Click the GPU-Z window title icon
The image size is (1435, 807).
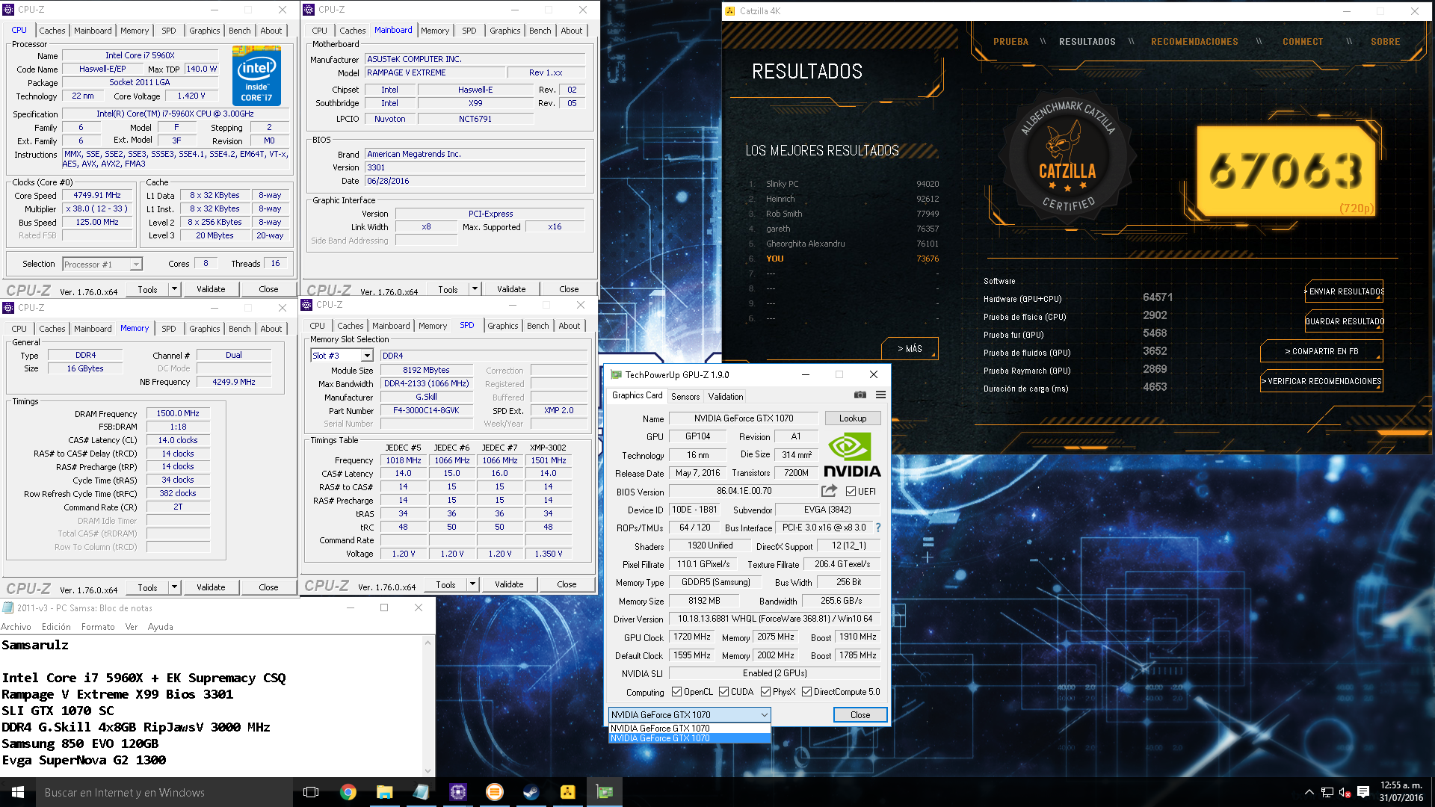click(x=617, y=375)
